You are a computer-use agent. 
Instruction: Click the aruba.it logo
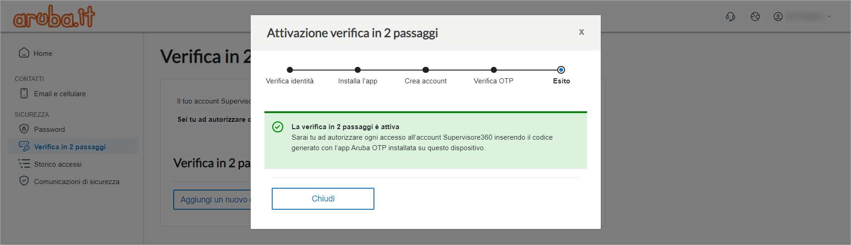pyautogui.click(x=54, y=16)
